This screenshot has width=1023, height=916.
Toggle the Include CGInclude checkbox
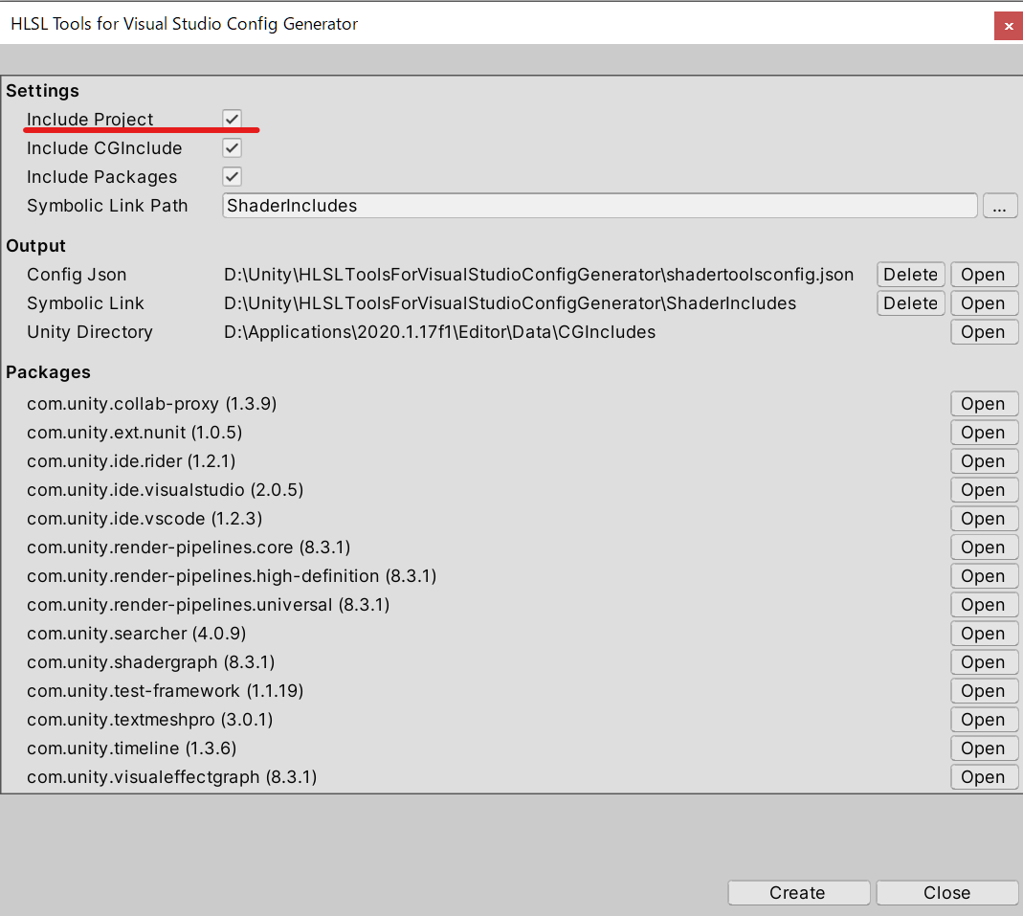pos(232,147)
